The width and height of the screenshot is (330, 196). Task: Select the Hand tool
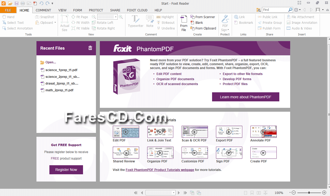(9, 17)
